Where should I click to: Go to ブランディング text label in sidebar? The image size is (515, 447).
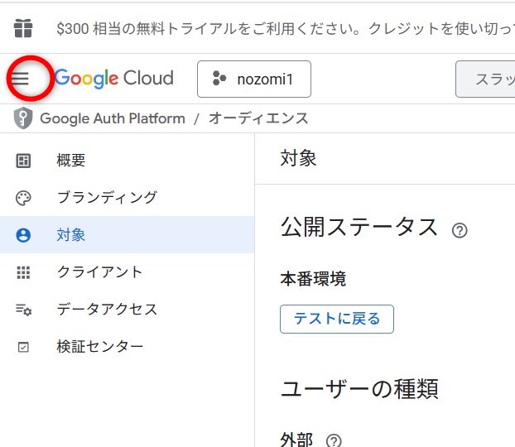tap(107, 198)
